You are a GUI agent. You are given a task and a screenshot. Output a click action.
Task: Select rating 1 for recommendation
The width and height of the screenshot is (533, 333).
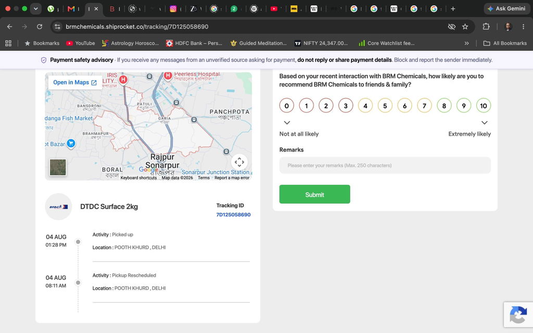pos(306,106)
